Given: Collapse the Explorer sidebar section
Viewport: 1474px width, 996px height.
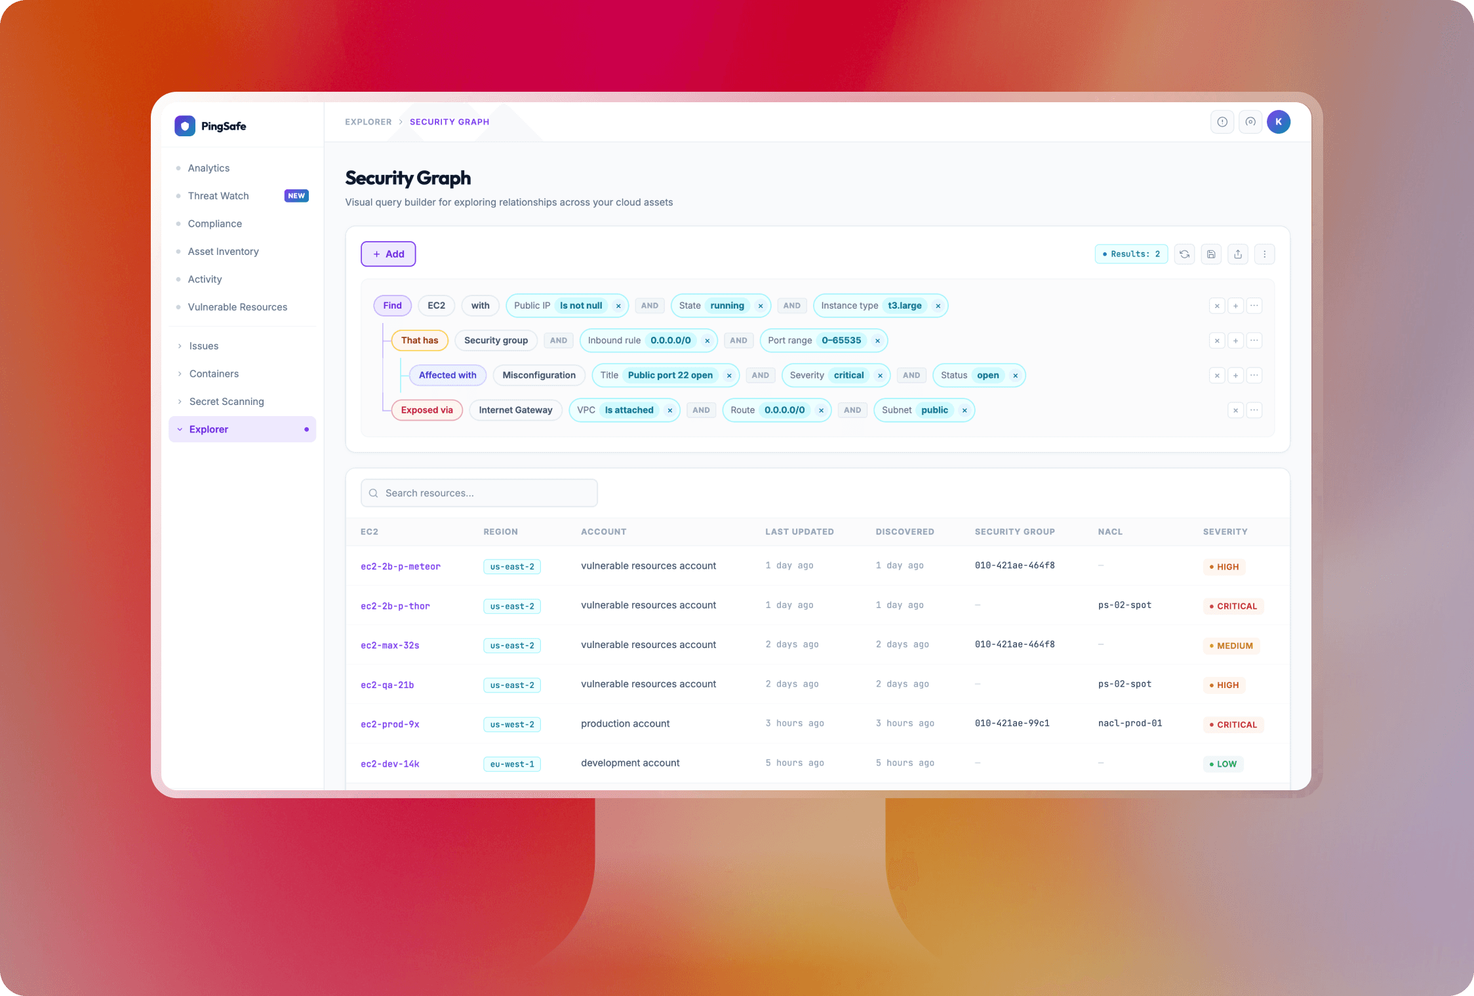Looking at the screenshot, I should click(x=242, y=429).
